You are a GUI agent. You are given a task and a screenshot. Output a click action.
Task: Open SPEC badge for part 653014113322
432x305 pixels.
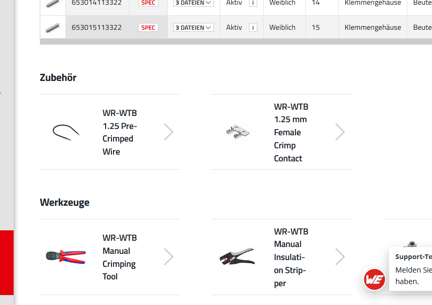[x=149, y=3]
